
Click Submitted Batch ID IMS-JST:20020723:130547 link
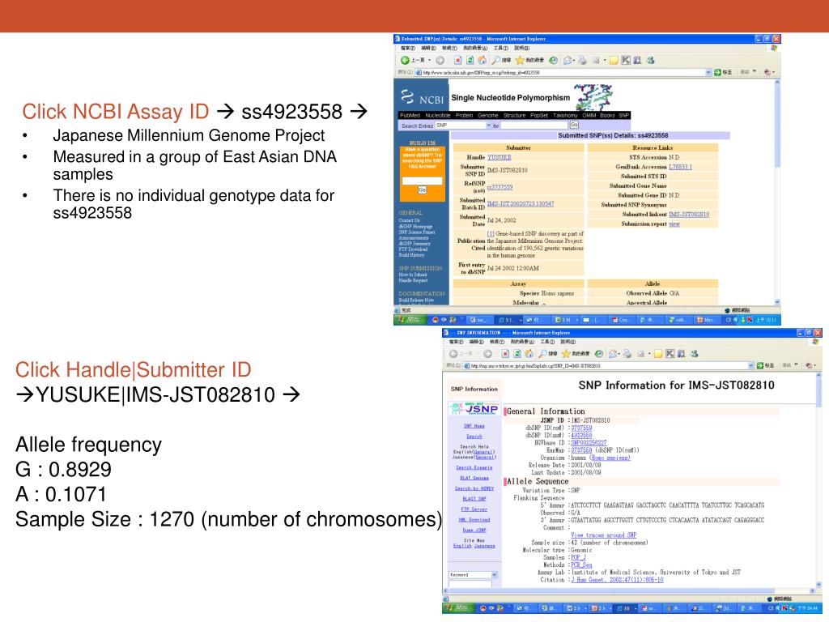point(521,203)
